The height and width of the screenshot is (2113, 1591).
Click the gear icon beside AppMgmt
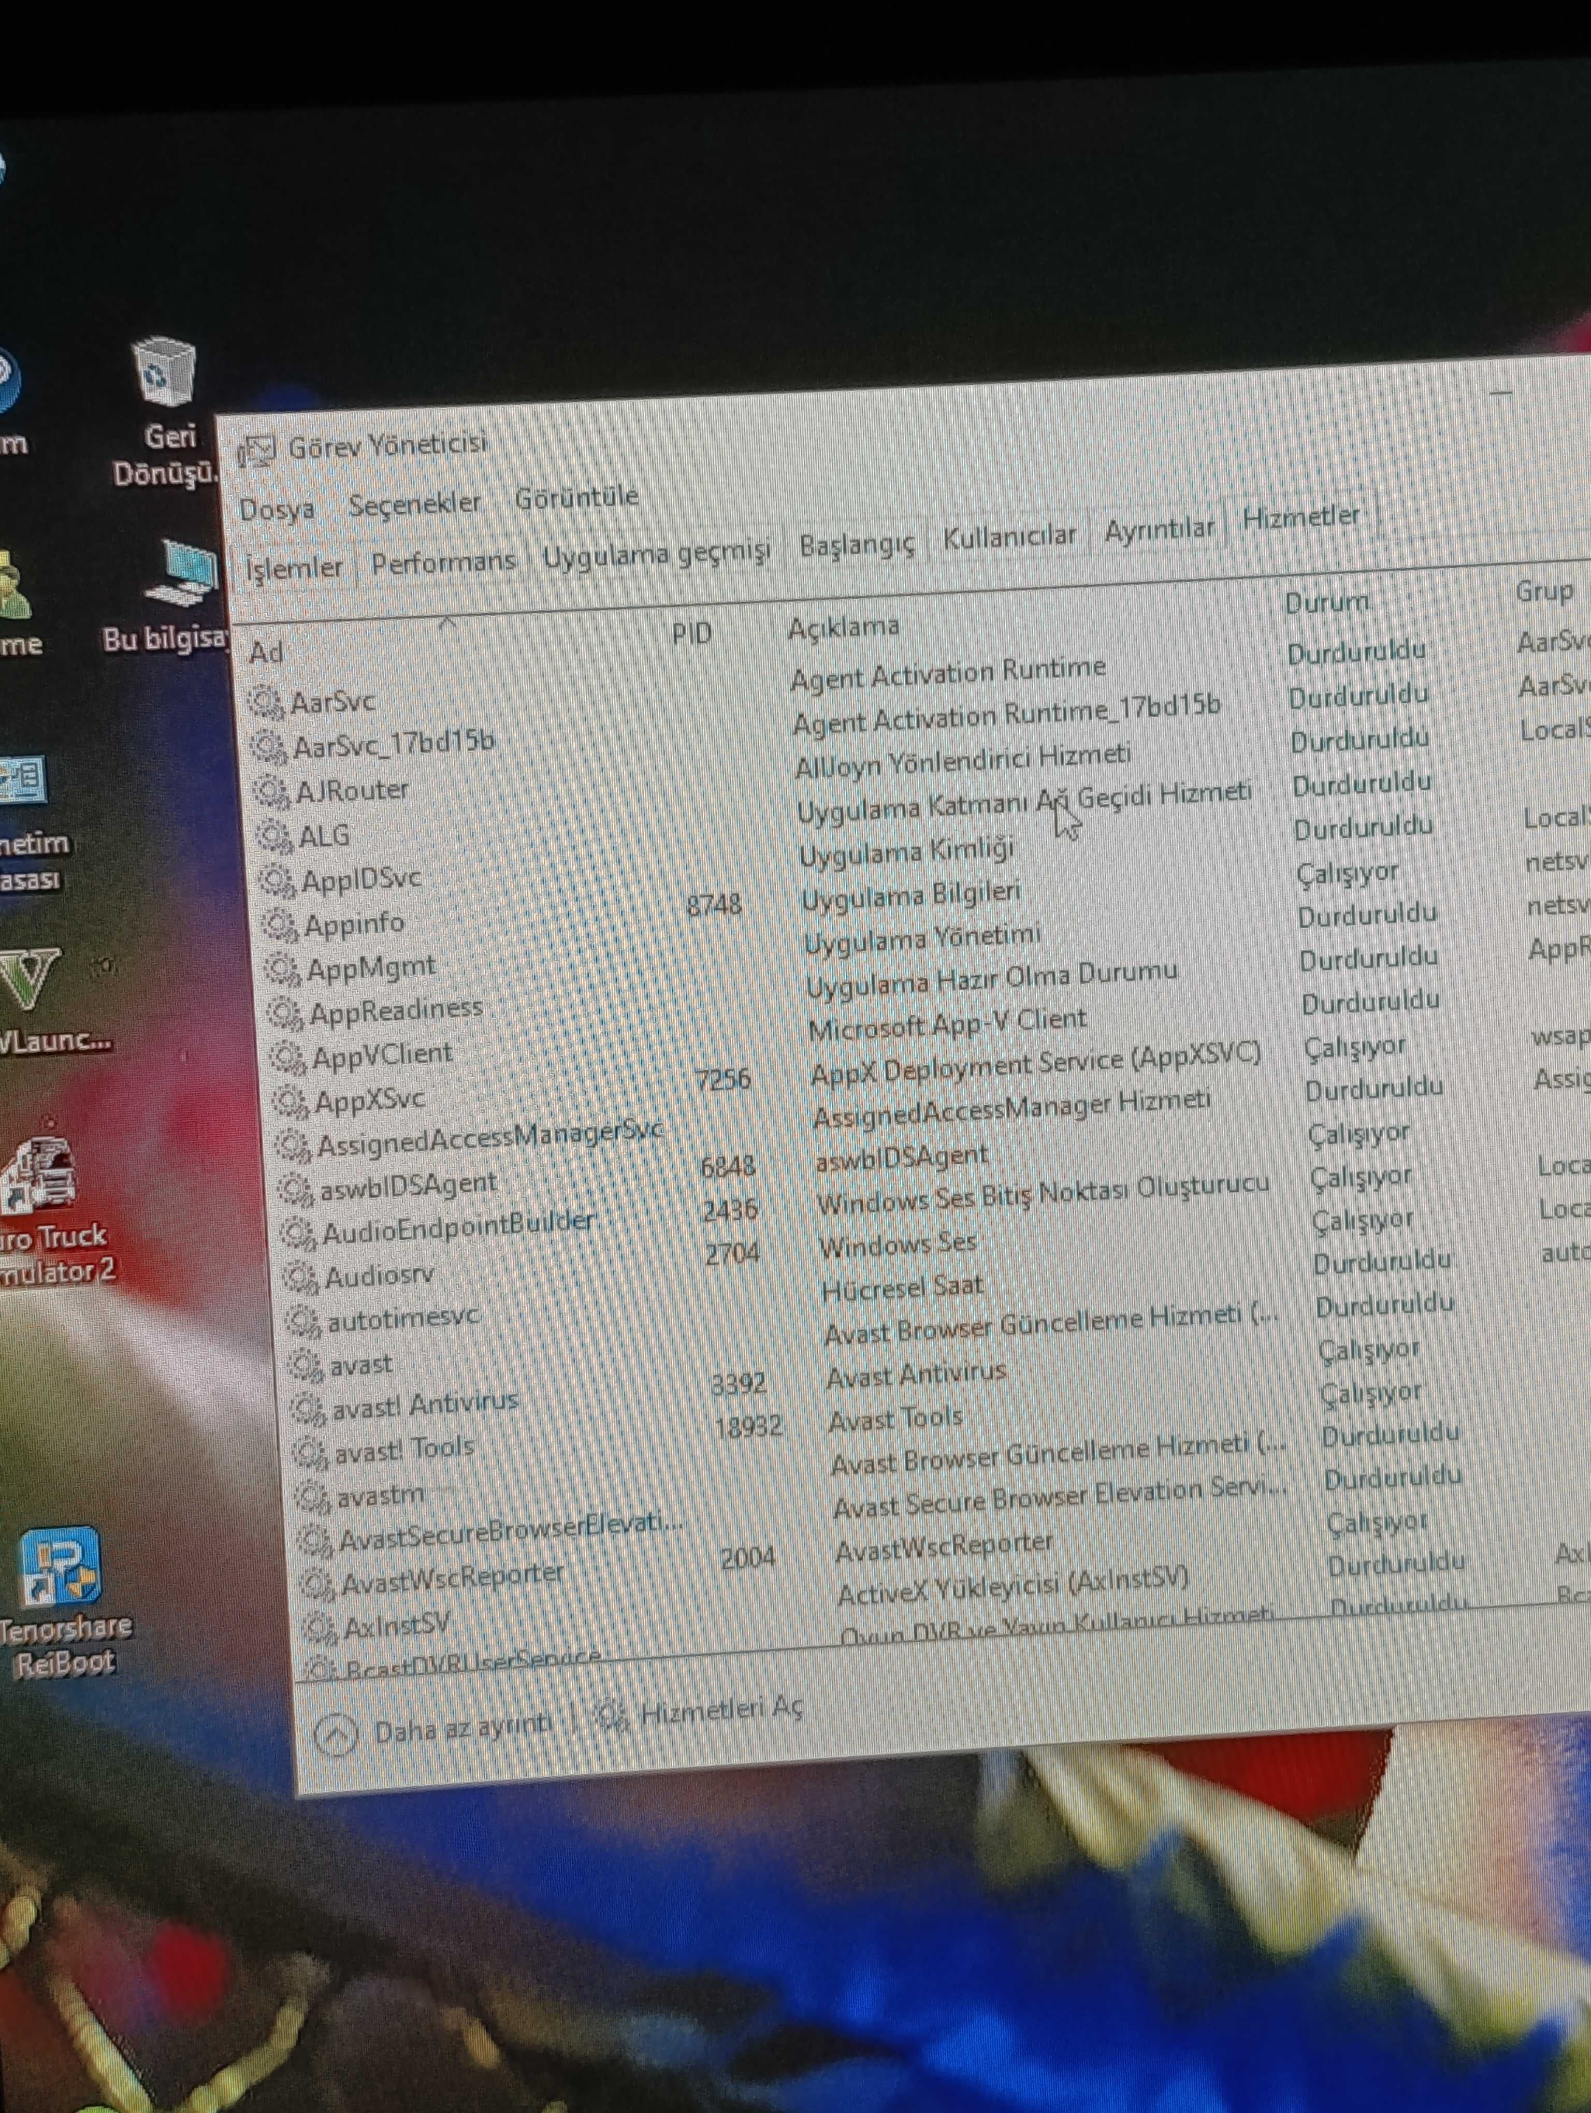pyautogui.click(x=283, y=969)
